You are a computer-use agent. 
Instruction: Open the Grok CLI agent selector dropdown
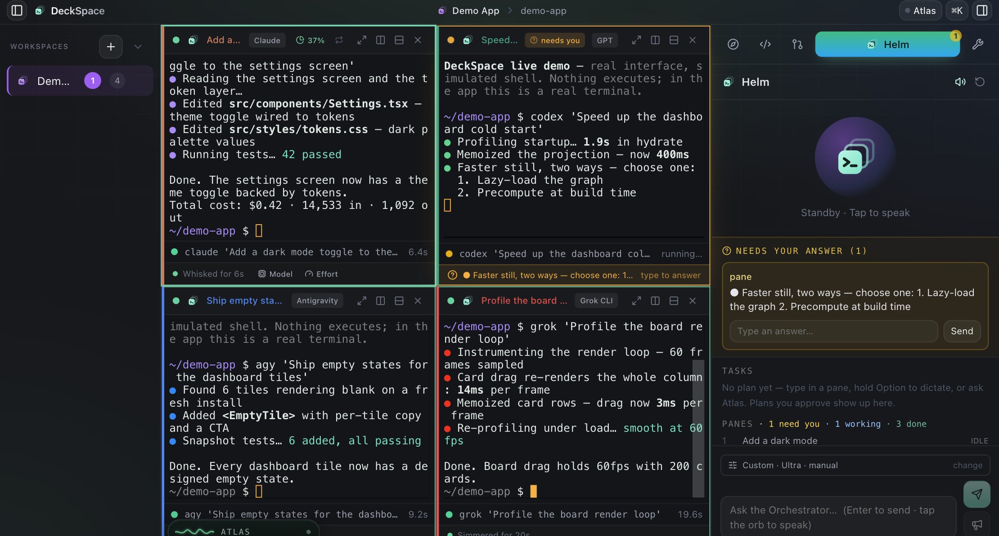pos(596,301)
